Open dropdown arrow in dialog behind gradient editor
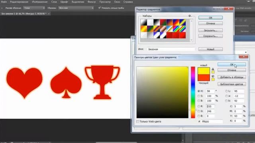Image resolution: width=255 pixels, height=143 pixels. point(246,52)
